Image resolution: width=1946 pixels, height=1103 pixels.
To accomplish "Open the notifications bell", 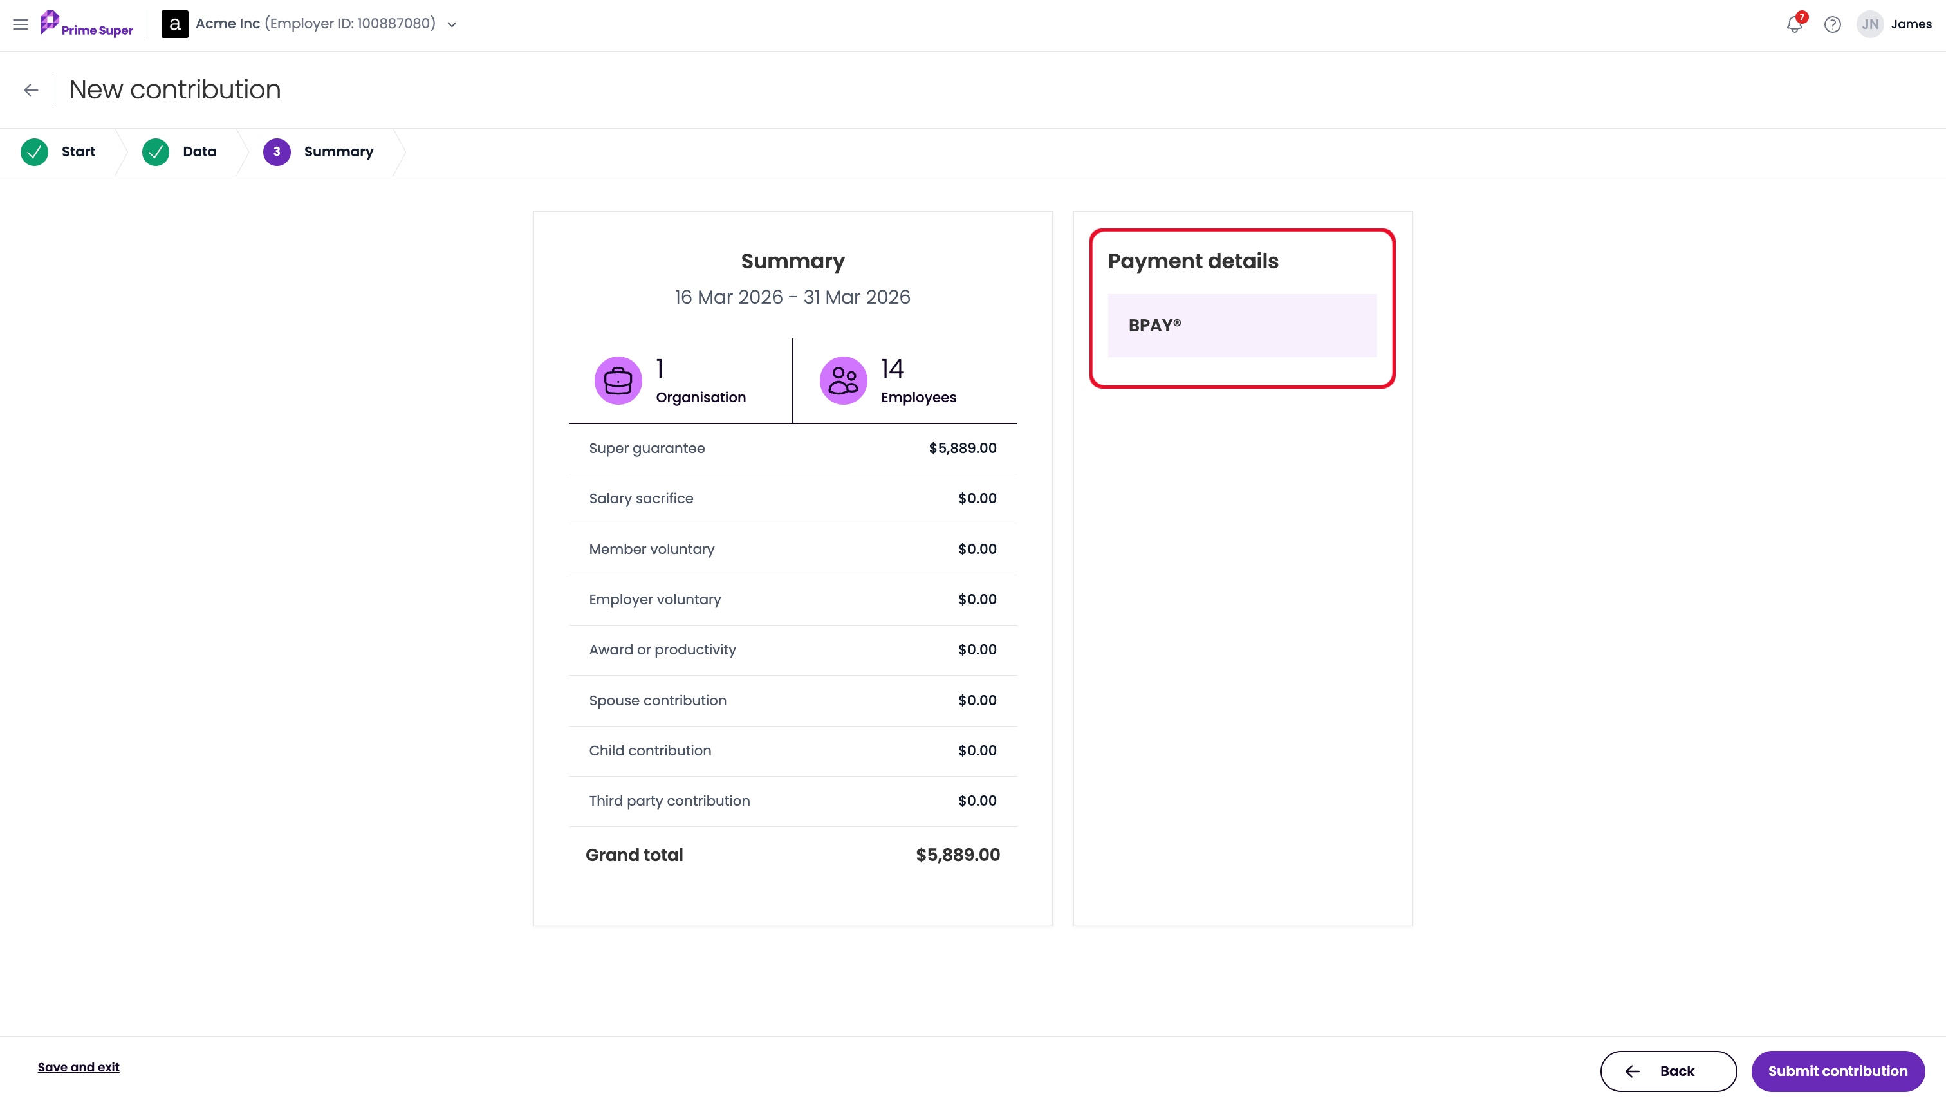I will click(x=1795, y=24).
